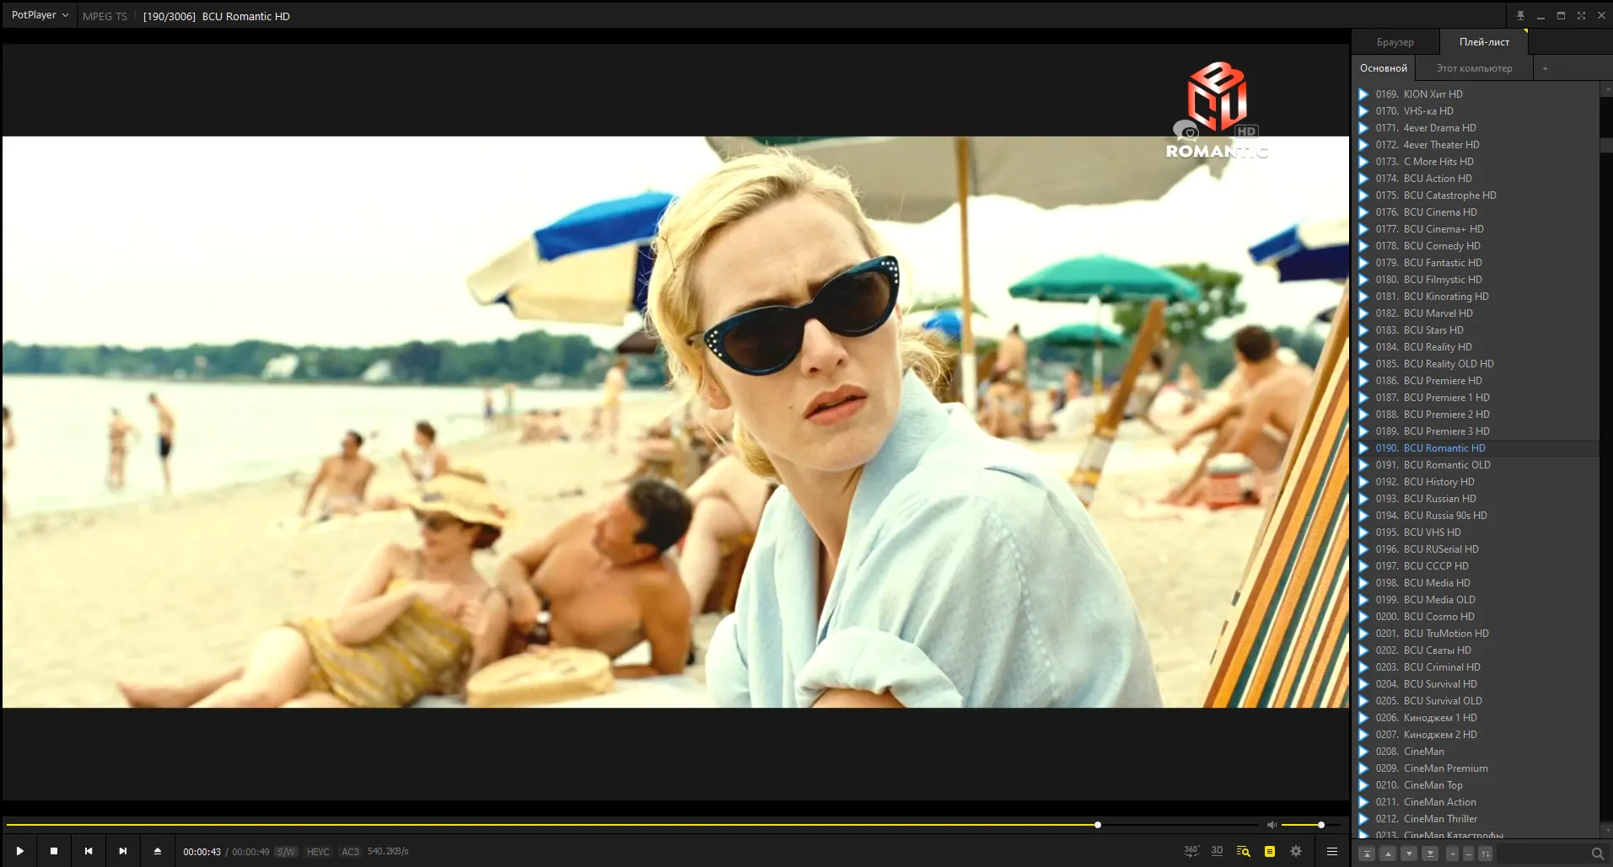The height and width of the screenshot is (867, 1613).
Task: Mute sound via speaker icon
Action: coord(1272,825)
